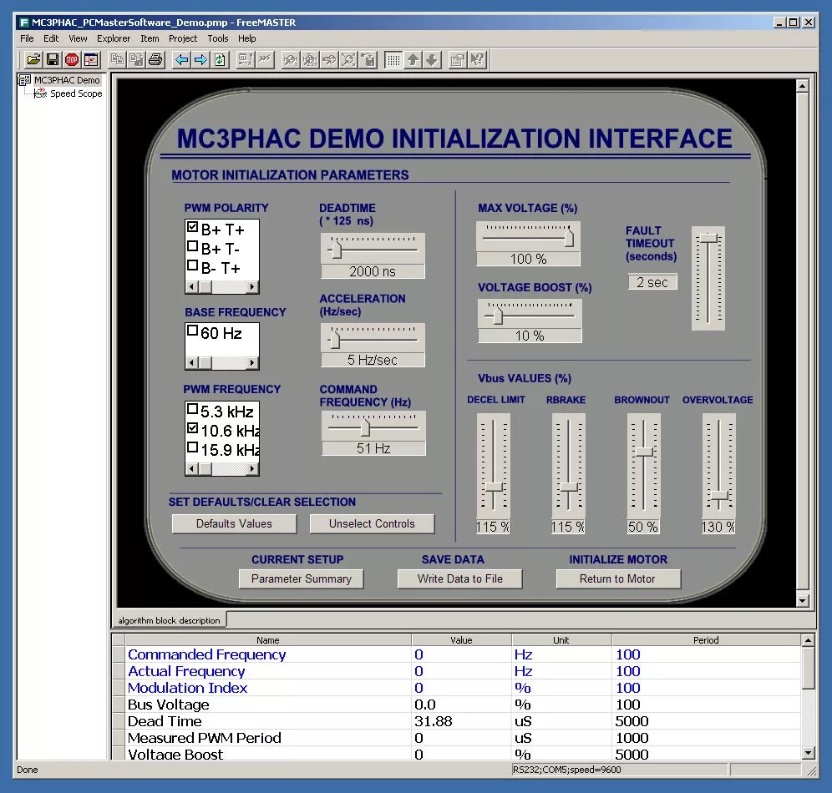The width and height of the screenshot is (832, 793).
Task: Click right arrow of Base Frequency list scrollbar
Action: click(252, 363)
